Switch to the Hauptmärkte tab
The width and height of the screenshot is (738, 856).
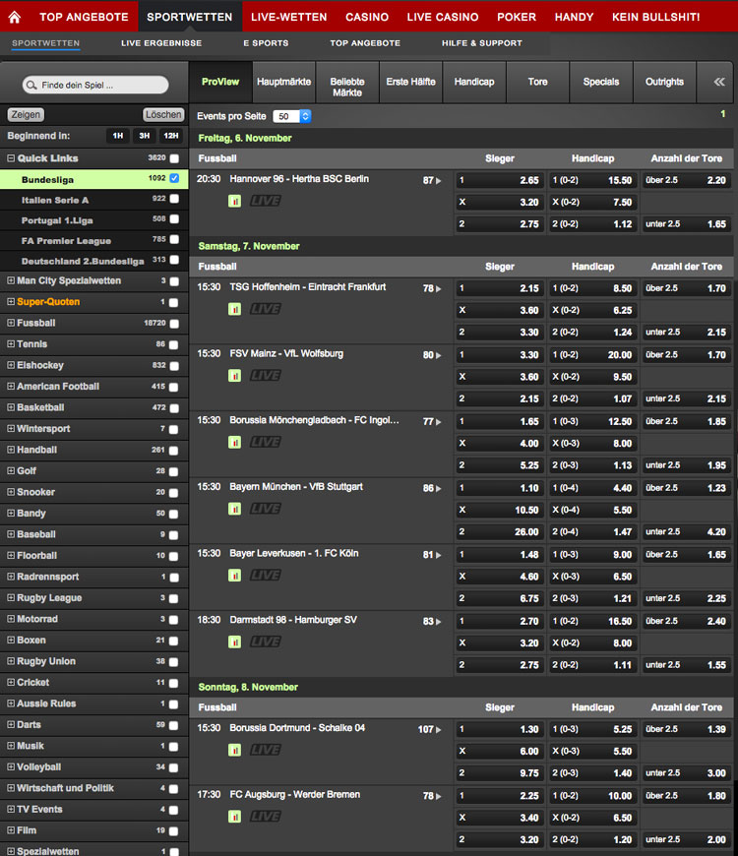click(283, 82)
